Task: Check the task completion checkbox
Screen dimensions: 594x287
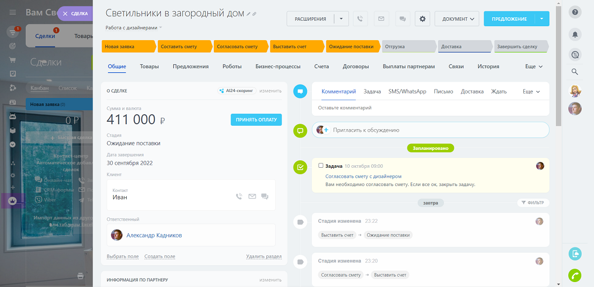Action: 321,166
